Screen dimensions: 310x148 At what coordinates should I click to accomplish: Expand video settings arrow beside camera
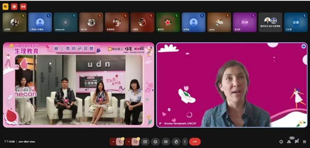[129, 142]
